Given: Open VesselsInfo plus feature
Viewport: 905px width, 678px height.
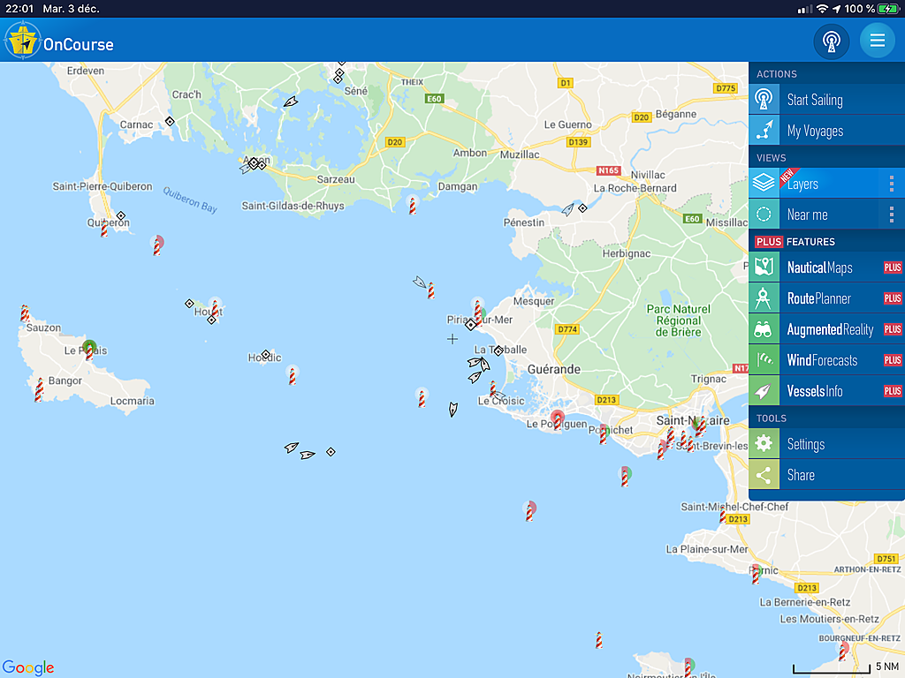Looking at the screenshot, I should coord(826,391).
